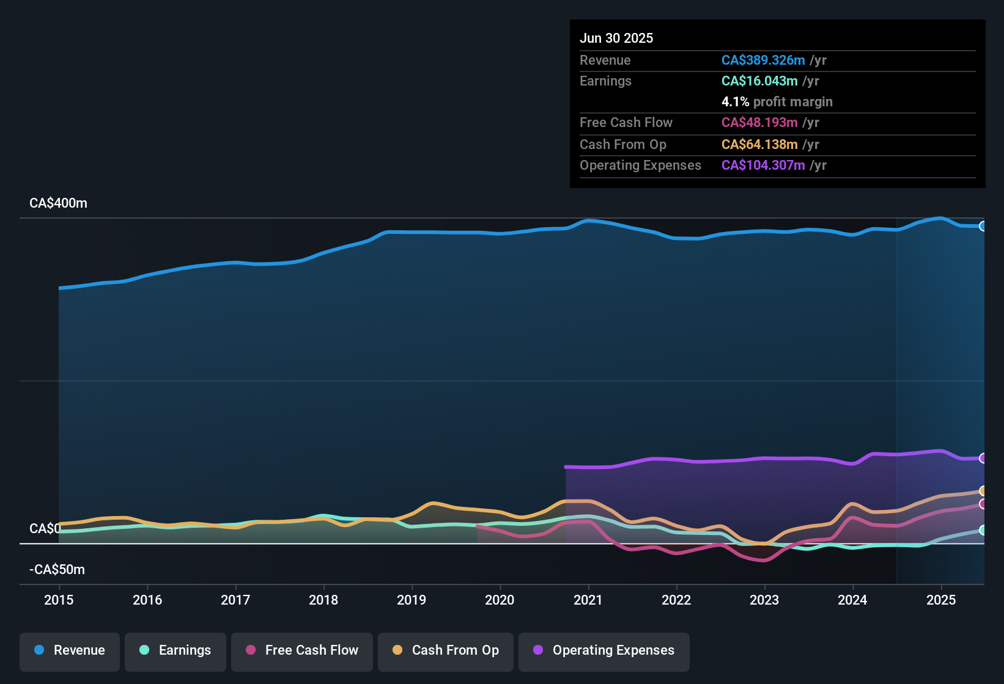Click the 4.1% profit margin text

click(777, 101)
